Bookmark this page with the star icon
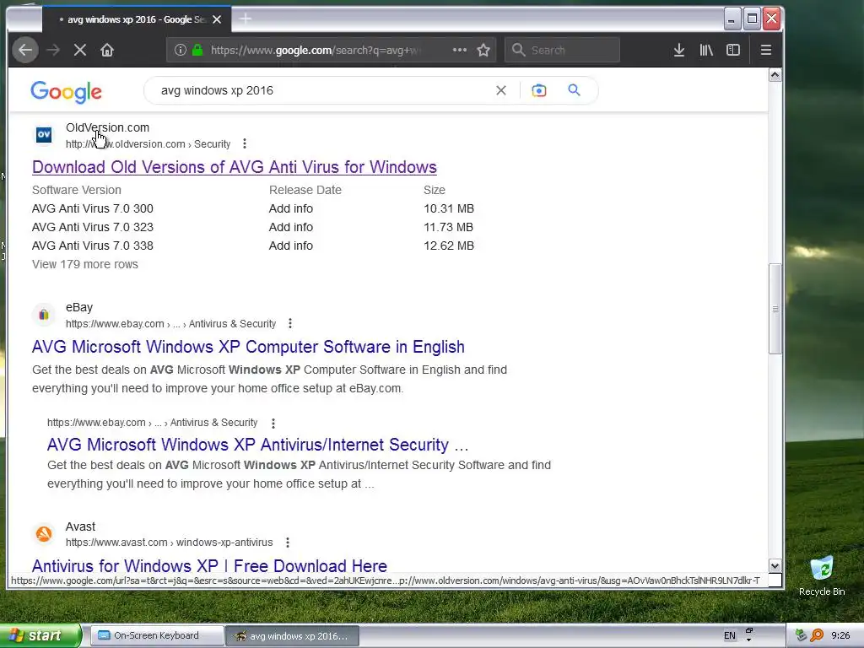This screenshot has height=648, width=864. pyautogui.click(x=483, y=50)
